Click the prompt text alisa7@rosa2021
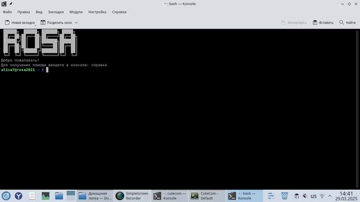The image size is (360, 202). (x=18, y=70)
